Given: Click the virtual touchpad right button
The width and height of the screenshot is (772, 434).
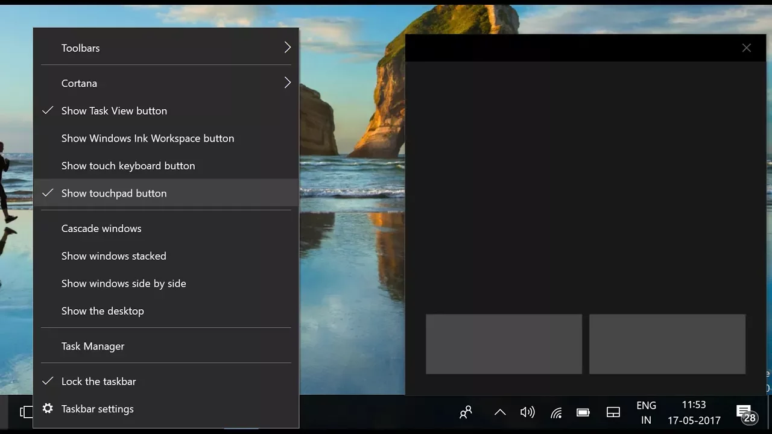Looking at the screenshot, I should [667, 344].
